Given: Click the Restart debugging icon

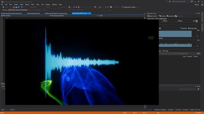Looking at the screenshot, I should click(79, 7).
